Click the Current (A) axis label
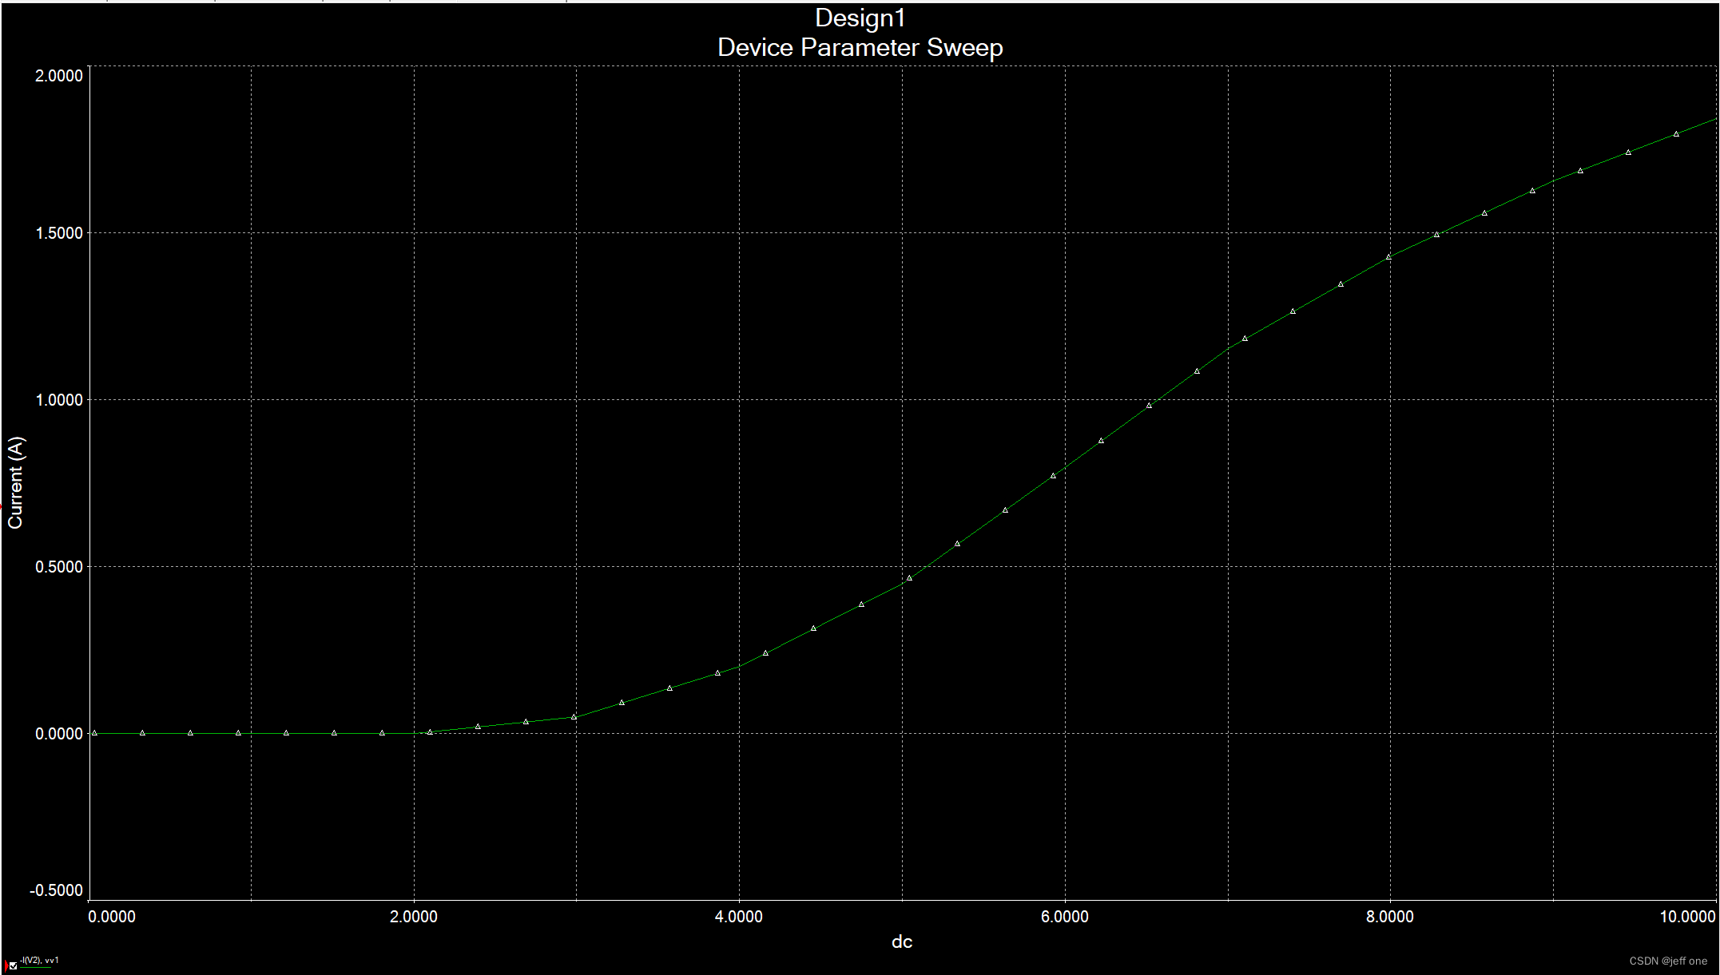Screen dimensions: 1720x975 pyautogui.click(x=16, y=482)
